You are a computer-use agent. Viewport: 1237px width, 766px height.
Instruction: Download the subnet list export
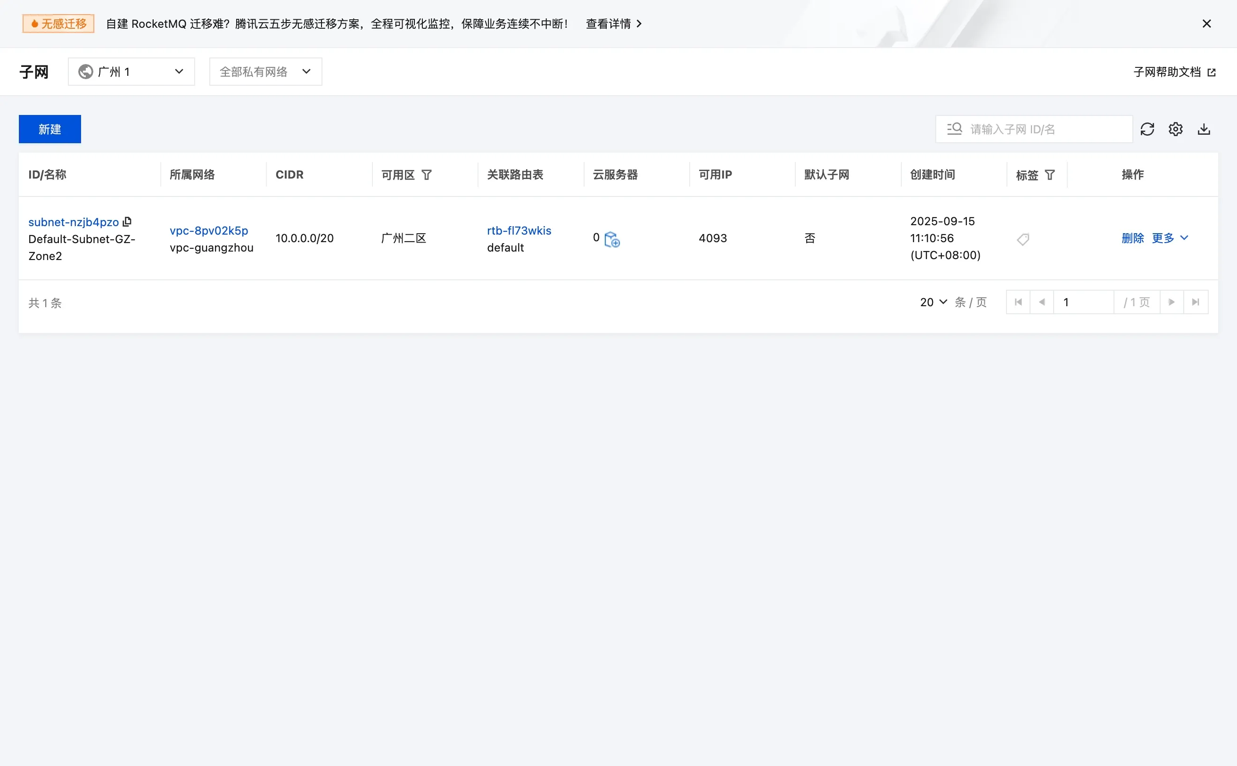(x=1204, y=129)
